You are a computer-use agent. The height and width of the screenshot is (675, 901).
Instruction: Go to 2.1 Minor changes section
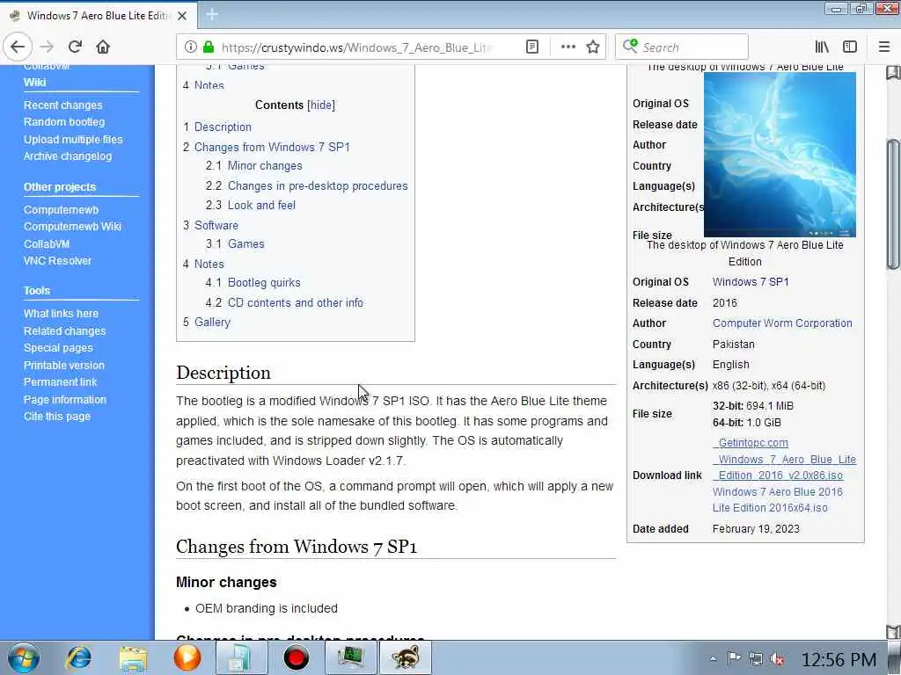(254, 166)
